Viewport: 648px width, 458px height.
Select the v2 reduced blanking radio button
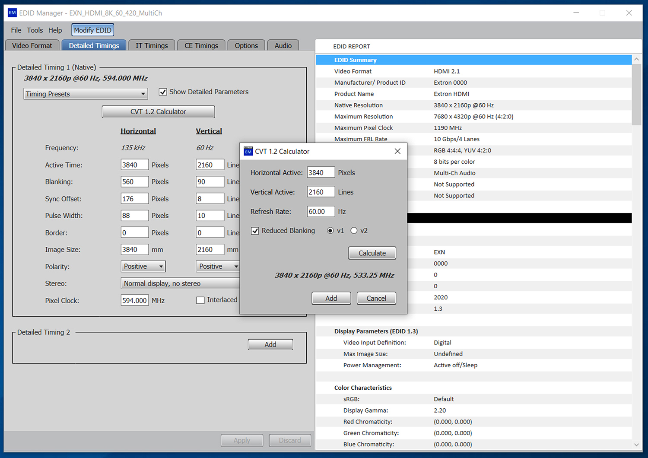click(x=354, y=231)
